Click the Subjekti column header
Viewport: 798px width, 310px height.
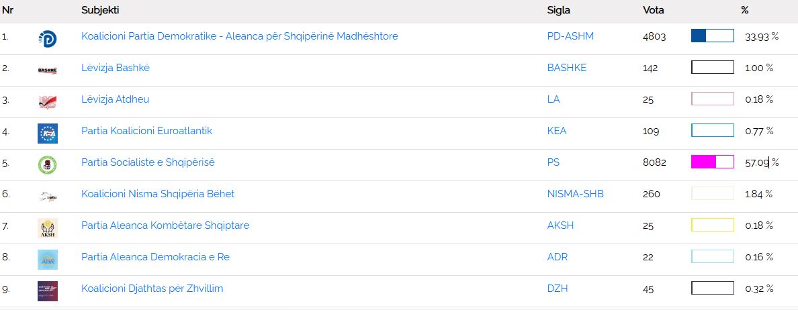tap(101, 10)
